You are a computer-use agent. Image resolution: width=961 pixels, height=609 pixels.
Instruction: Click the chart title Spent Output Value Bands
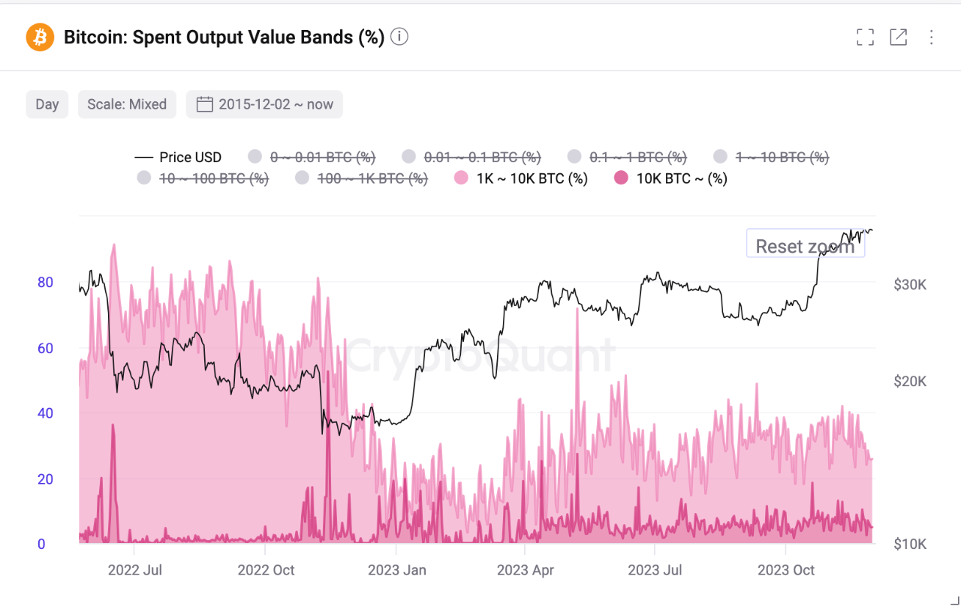[x=224, y=37]
